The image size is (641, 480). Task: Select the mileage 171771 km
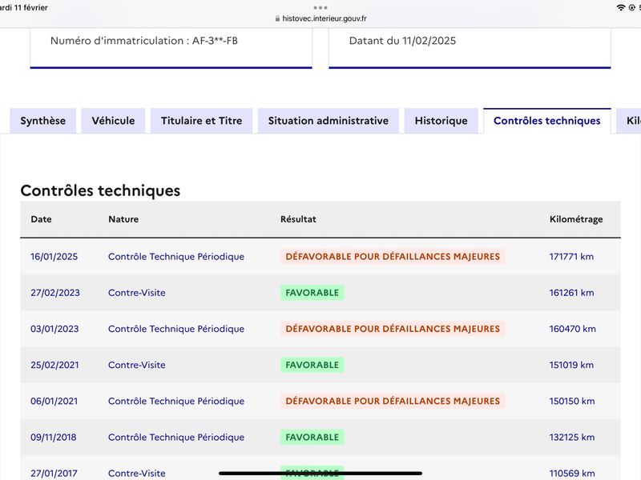(x=571, y=257)
